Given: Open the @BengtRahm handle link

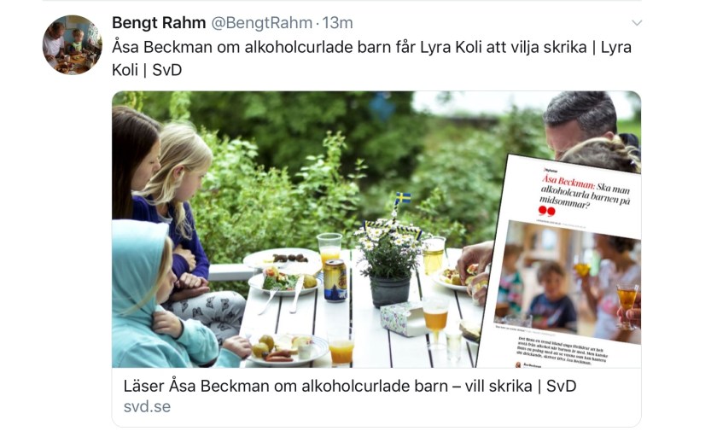Looking at the screenshot, I should pos(261,22).
